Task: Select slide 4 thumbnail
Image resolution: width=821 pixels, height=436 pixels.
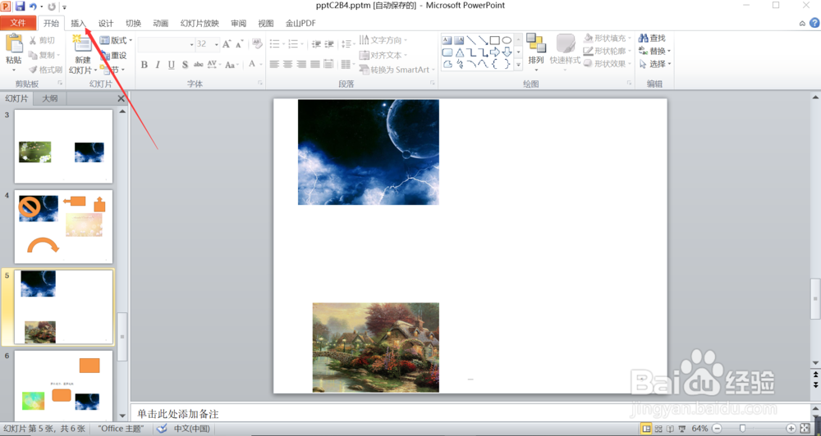Action: (x=63, y=227)
